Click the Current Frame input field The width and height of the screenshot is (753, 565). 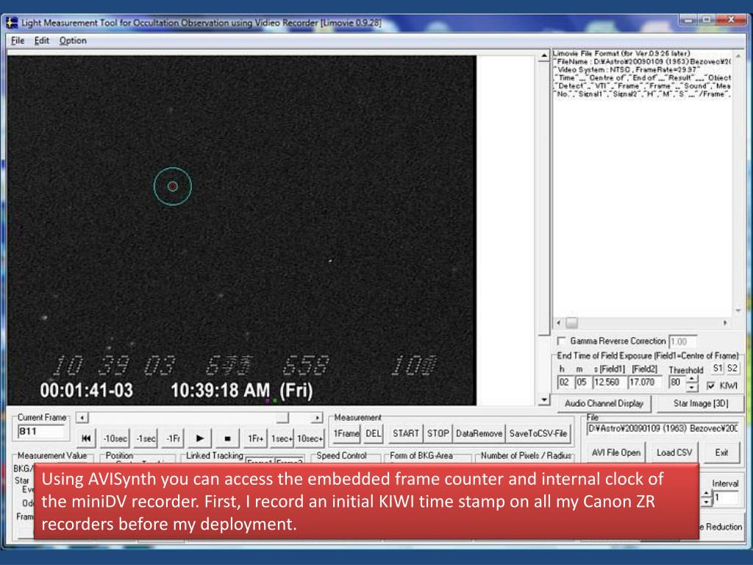pos(41,431)
